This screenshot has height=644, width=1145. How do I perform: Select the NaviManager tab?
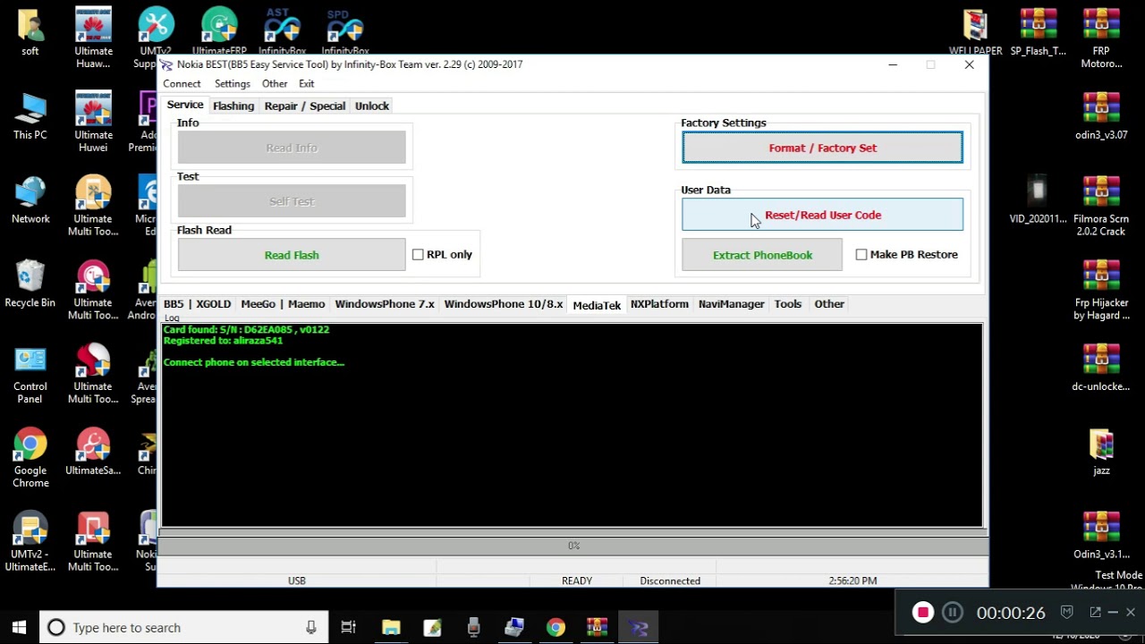tap(732, 304)
